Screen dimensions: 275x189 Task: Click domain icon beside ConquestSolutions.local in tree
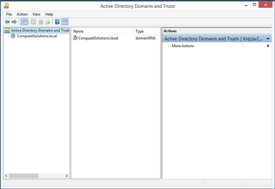[13, 36]
